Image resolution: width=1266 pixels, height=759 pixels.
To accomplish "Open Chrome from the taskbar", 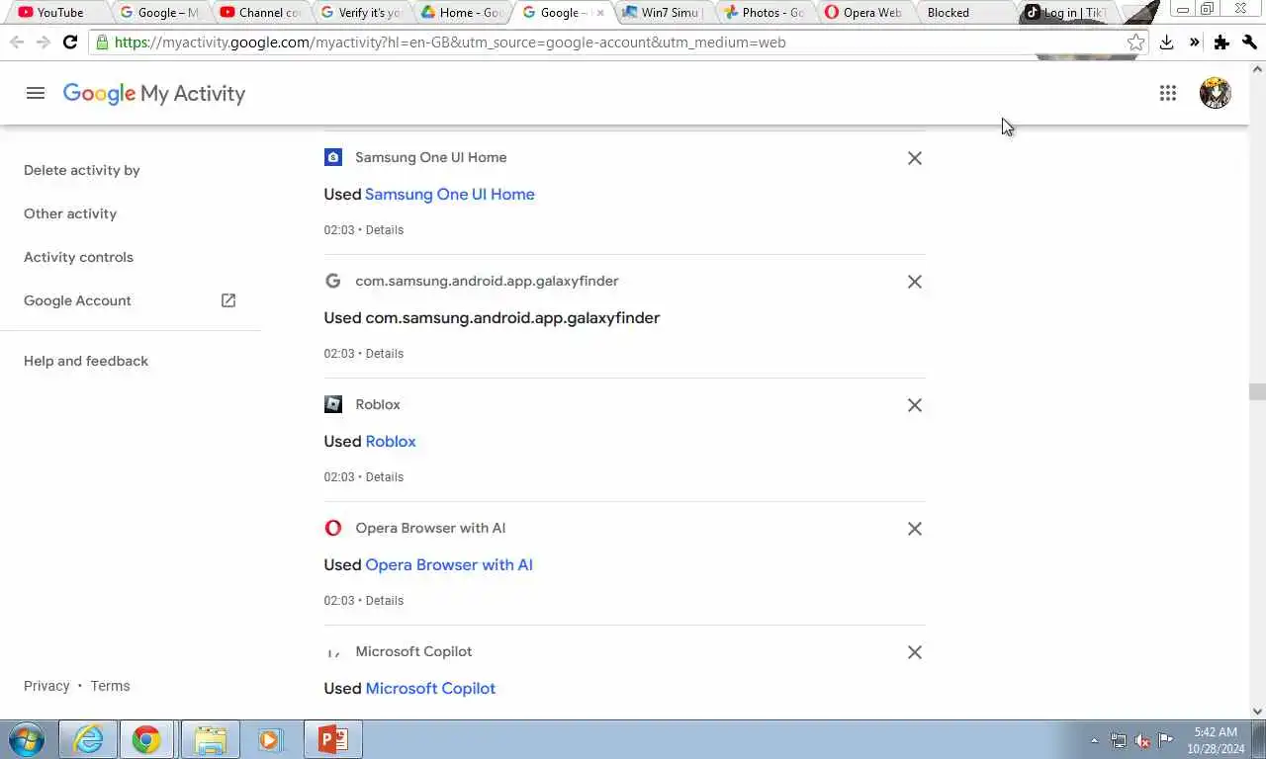I will coord(146,739).
